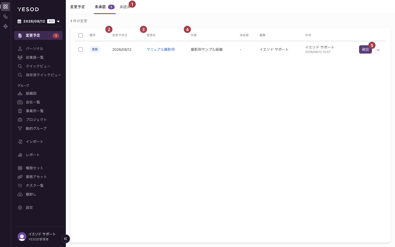Click the 種別 column header
This screenshot has height=247, width=395.
[x=92, y=35]
